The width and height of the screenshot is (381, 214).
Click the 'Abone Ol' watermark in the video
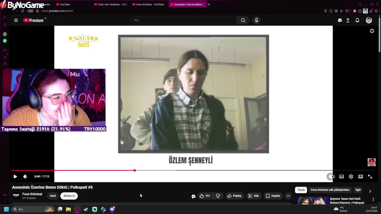[x=371, y=162]
